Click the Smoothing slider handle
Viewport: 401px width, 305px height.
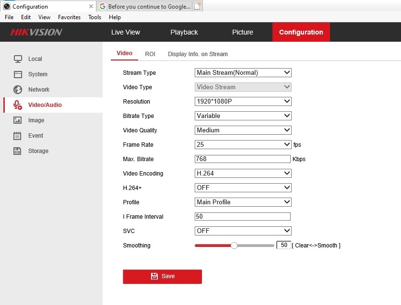click(x=234, y=246)
